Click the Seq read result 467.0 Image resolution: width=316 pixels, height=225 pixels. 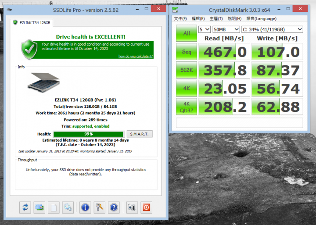point(224,52)
